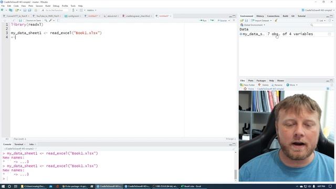
Task: Click the document outline icon in editor
Action: coord(234,20)
